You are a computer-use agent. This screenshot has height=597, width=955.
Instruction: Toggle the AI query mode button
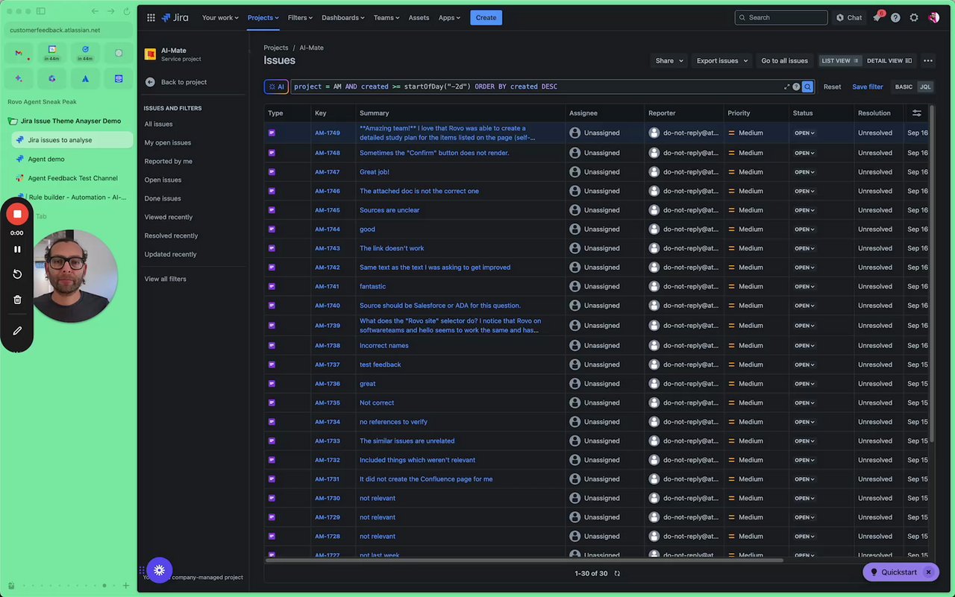(x=276, y=87)
